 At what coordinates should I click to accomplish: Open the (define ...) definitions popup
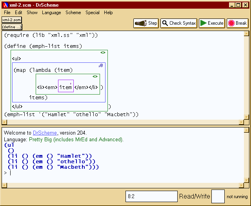coord(12,27)
